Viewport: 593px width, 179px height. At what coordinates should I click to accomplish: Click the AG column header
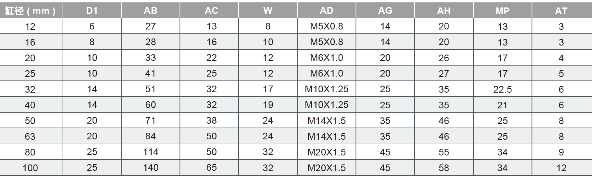tap(385, 11)
